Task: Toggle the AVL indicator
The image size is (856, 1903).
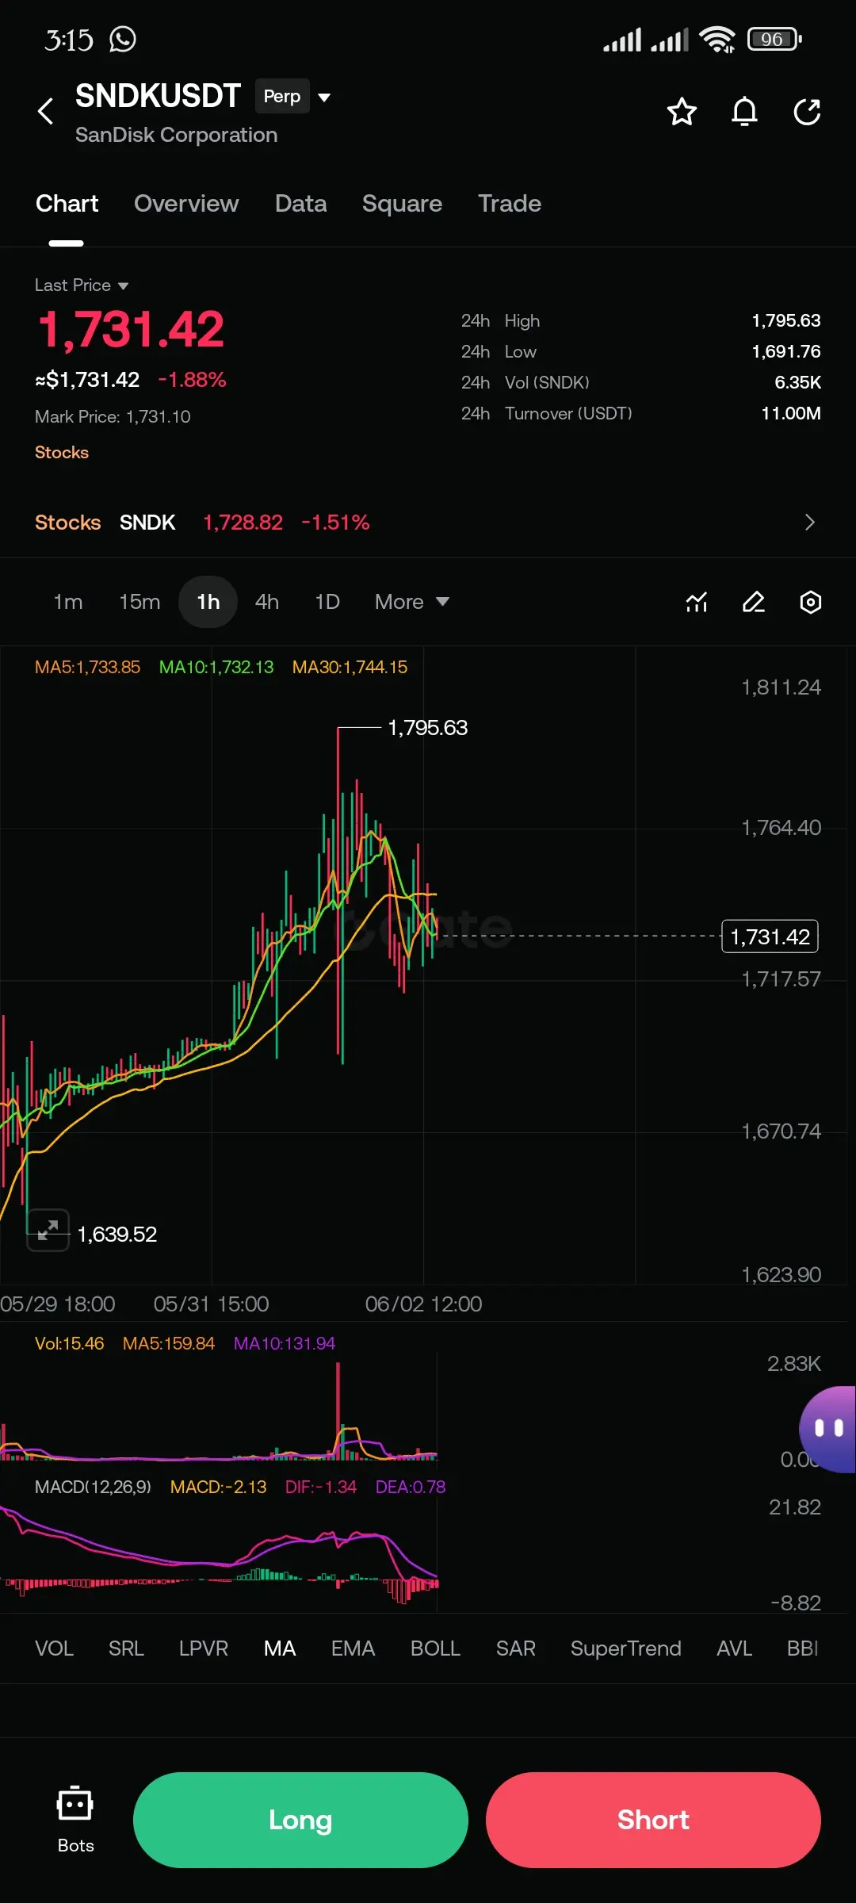Action: tap(734, 1648)
